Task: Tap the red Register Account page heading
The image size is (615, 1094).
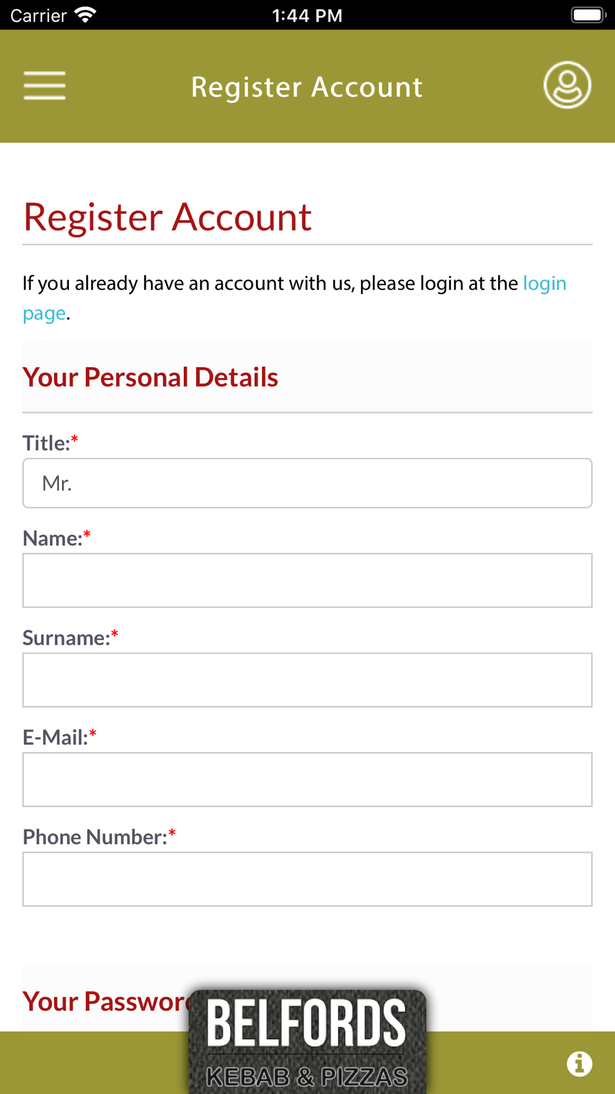Action: pyautogui.click(x=167, y=217)
